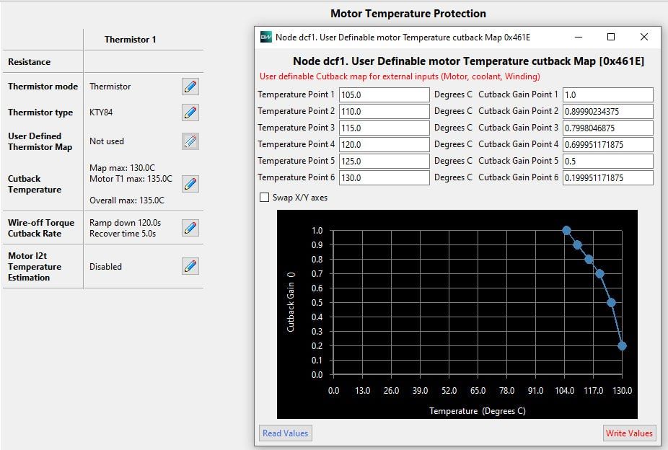Click the Write Values button

point(629,433)
